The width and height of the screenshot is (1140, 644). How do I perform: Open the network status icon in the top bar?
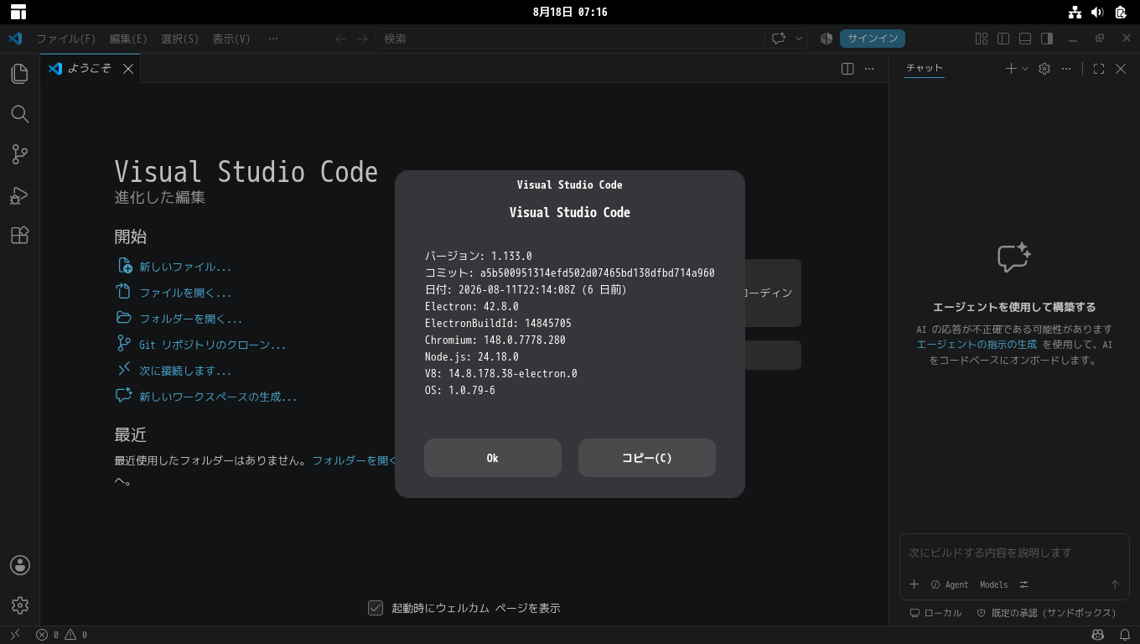(1075, 12)
